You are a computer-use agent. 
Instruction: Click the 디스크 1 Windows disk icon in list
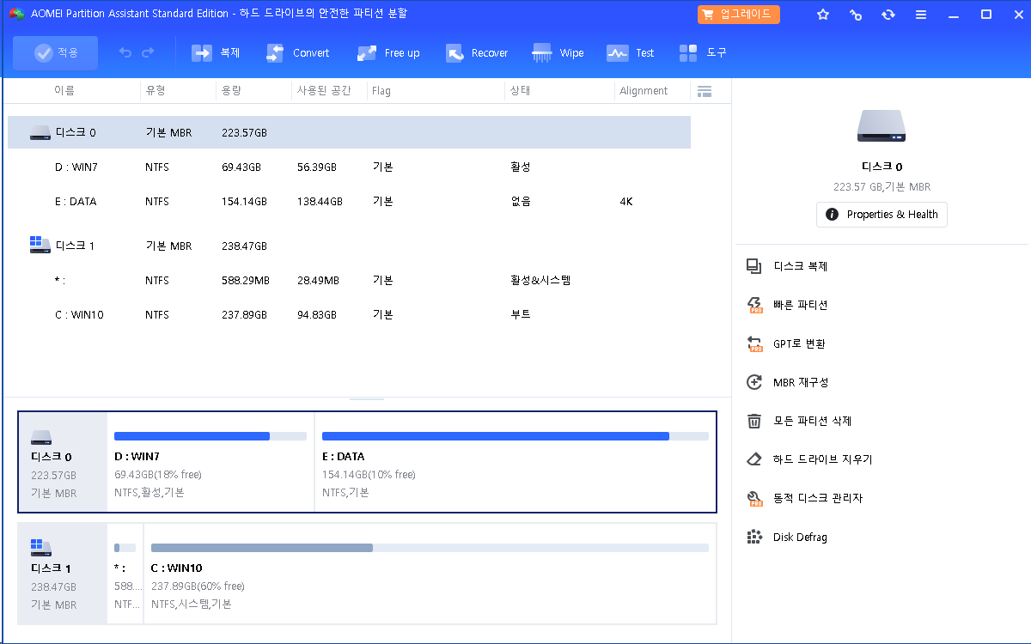(x=40, y=246)
